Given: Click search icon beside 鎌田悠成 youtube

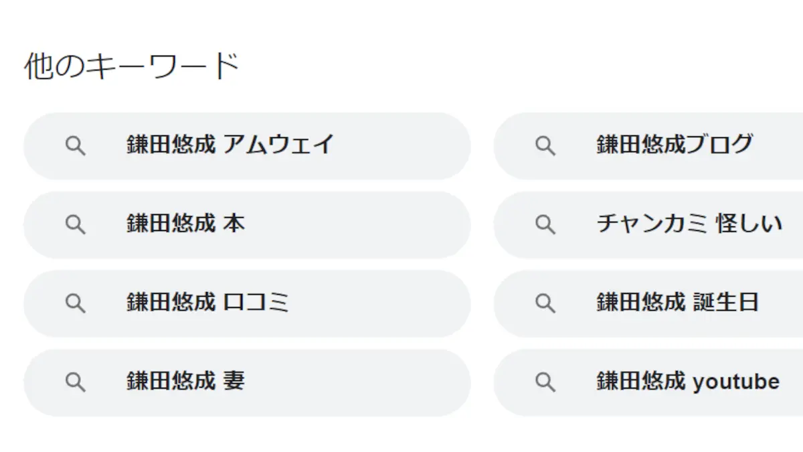Looking at the screenshot, I should pyautogui.click(x=545, y=382).
